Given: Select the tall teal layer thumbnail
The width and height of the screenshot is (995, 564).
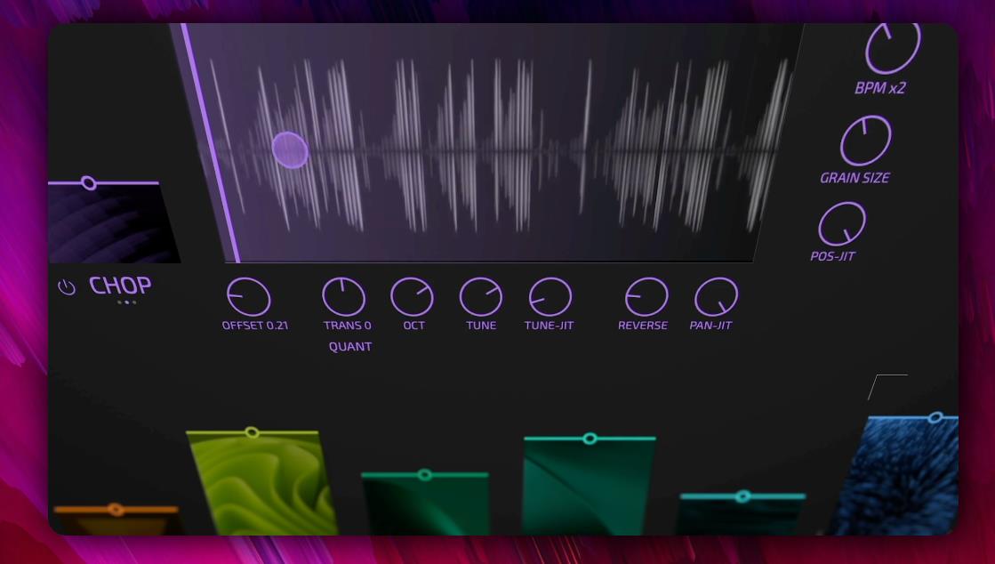Looking at the screenshot, I should click(589, 487).
